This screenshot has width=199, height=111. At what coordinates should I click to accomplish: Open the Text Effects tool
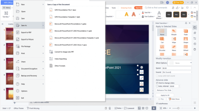159,15
